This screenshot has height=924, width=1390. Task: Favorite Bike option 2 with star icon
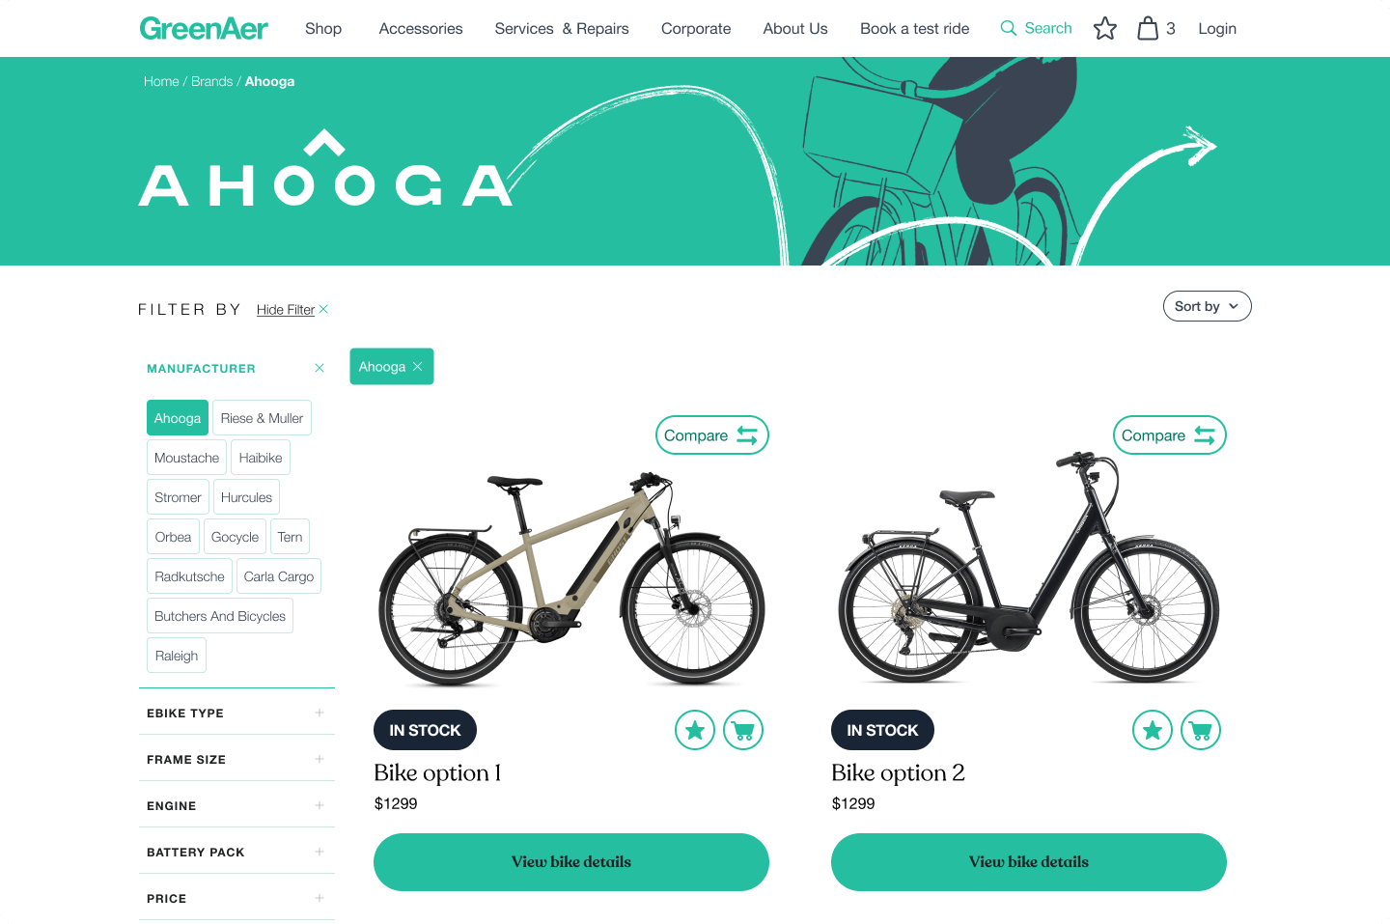(x=1153, y=730)
